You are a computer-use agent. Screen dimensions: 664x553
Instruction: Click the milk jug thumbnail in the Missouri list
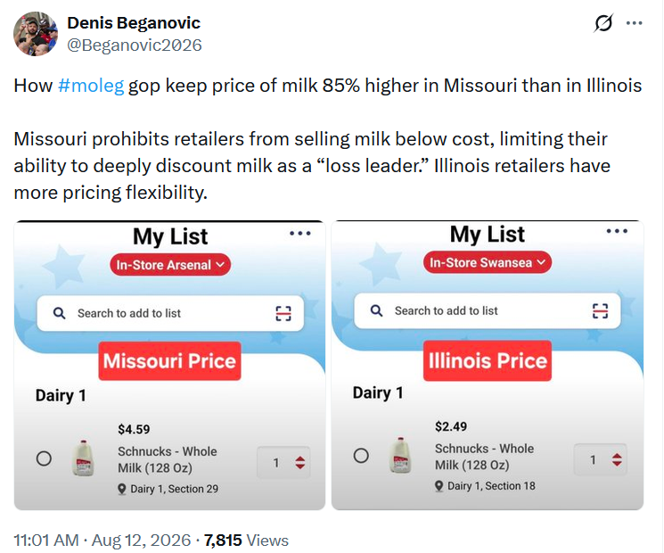84,458
